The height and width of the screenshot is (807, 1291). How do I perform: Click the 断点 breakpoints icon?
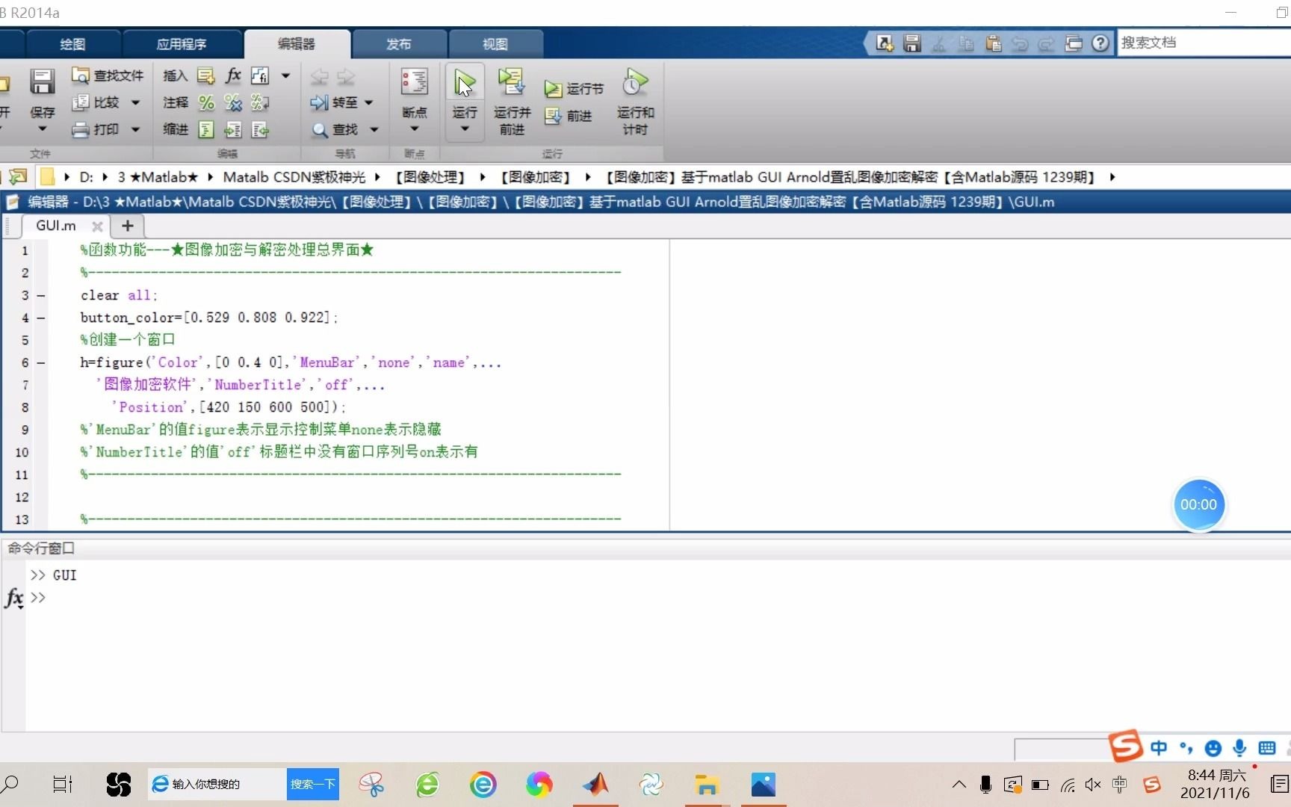pyautogui.click(x=414, y=82)
